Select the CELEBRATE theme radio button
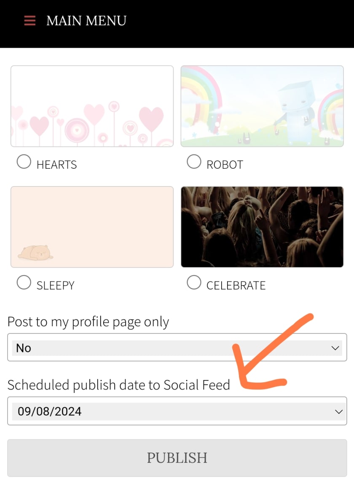 pyautogui.click(x=194, y=282)
